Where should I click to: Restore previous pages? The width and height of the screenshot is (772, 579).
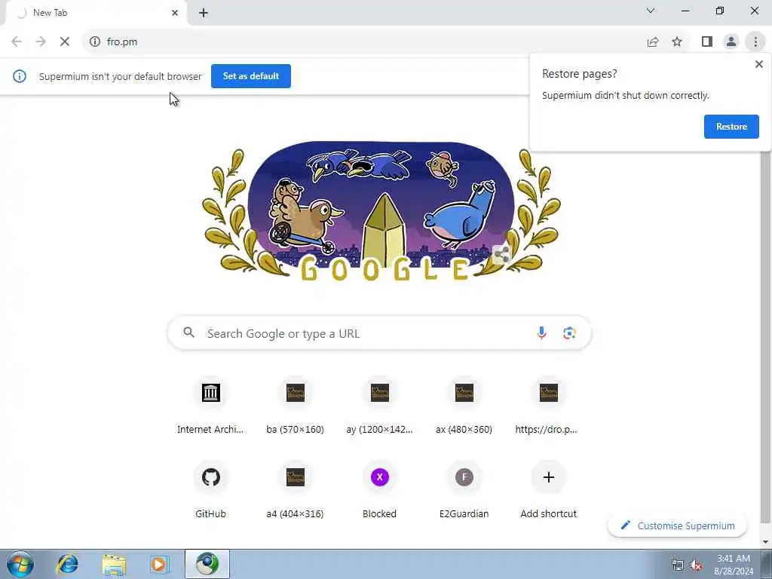731,127
